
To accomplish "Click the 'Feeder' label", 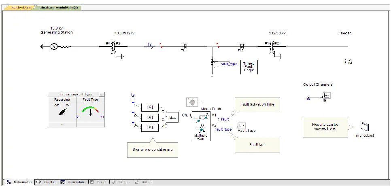I will 344,33.
